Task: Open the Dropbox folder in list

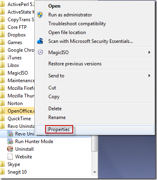Action: click(x=17, y=35)
